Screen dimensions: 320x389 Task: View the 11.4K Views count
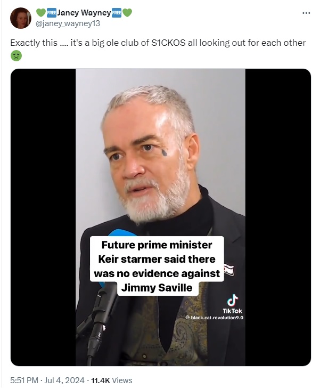111,380
